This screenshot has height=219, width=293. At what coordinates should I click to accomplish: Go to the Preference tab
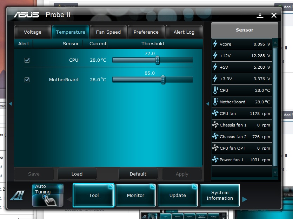tap(146, 32)
